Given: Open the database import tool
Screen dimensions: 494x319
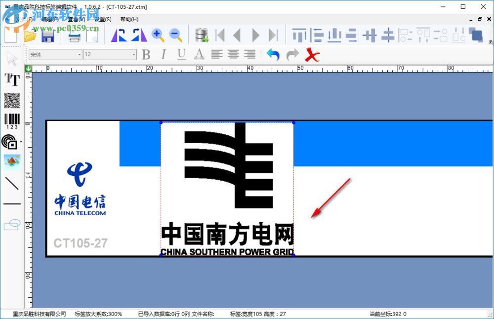Looking at the screenshot, I should click(x=202, y=35).
